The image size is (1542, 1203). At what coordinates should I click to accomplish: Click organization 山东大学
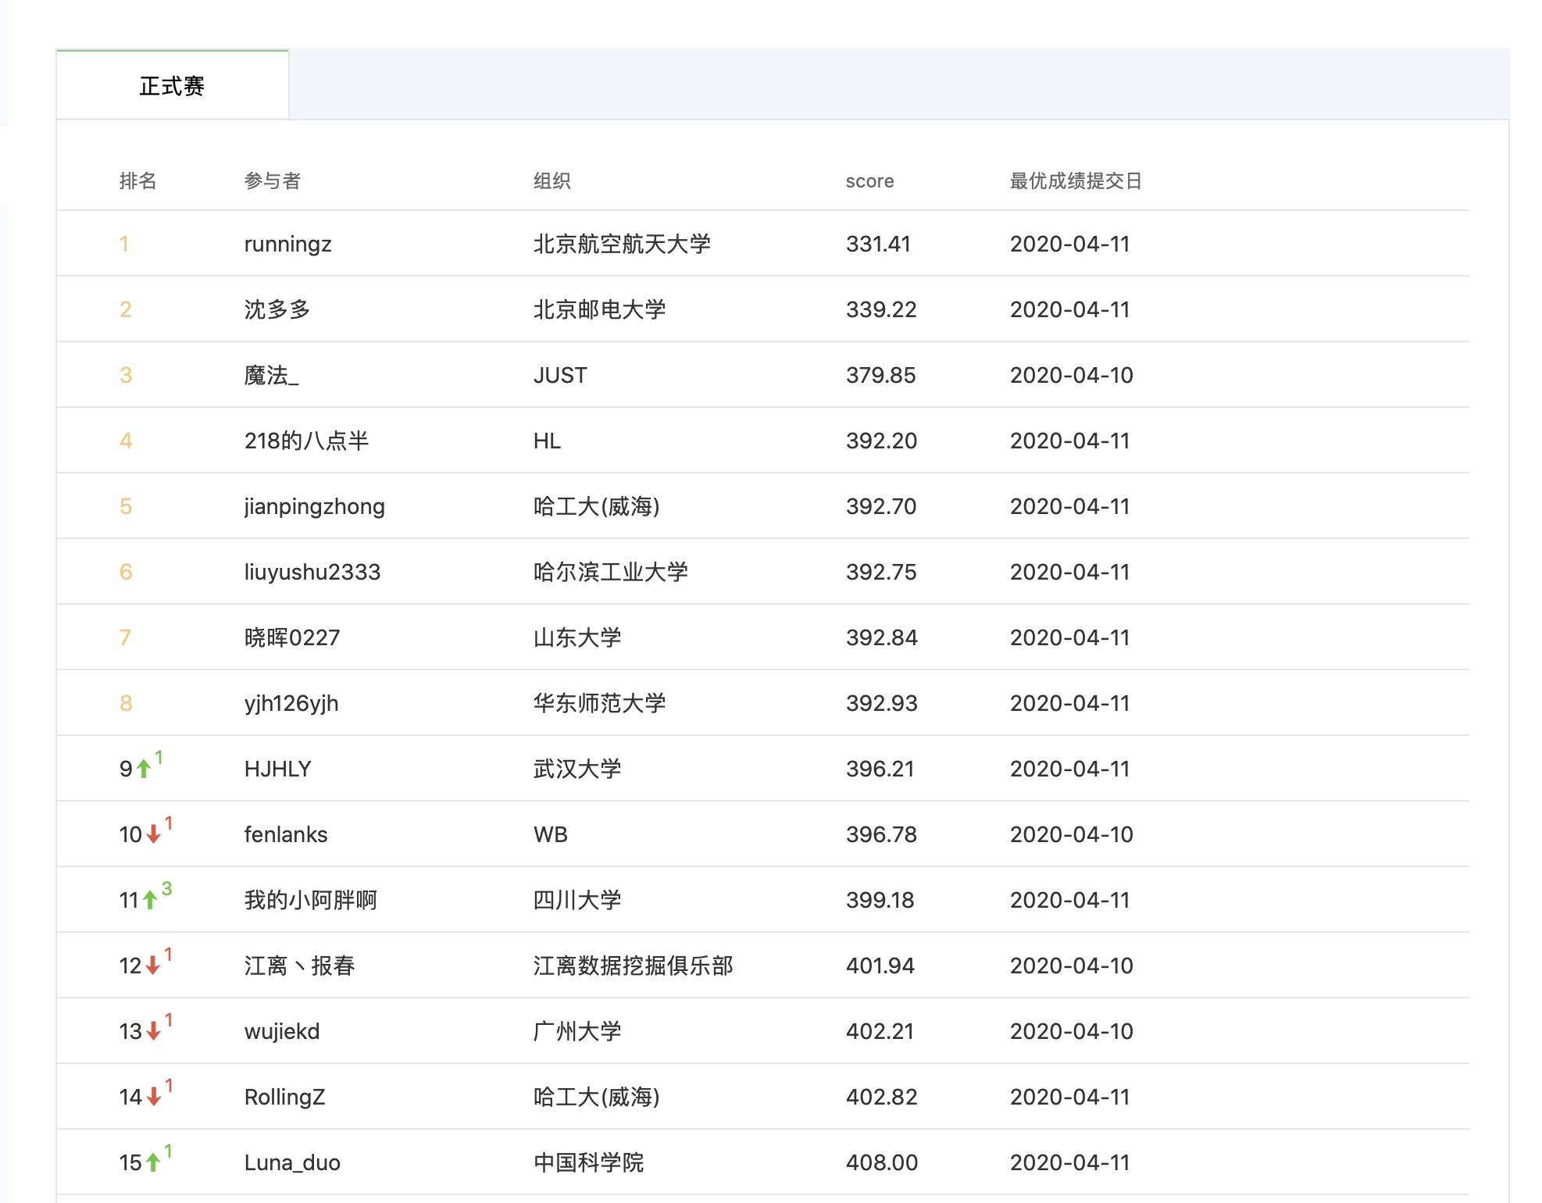(577, 637)
